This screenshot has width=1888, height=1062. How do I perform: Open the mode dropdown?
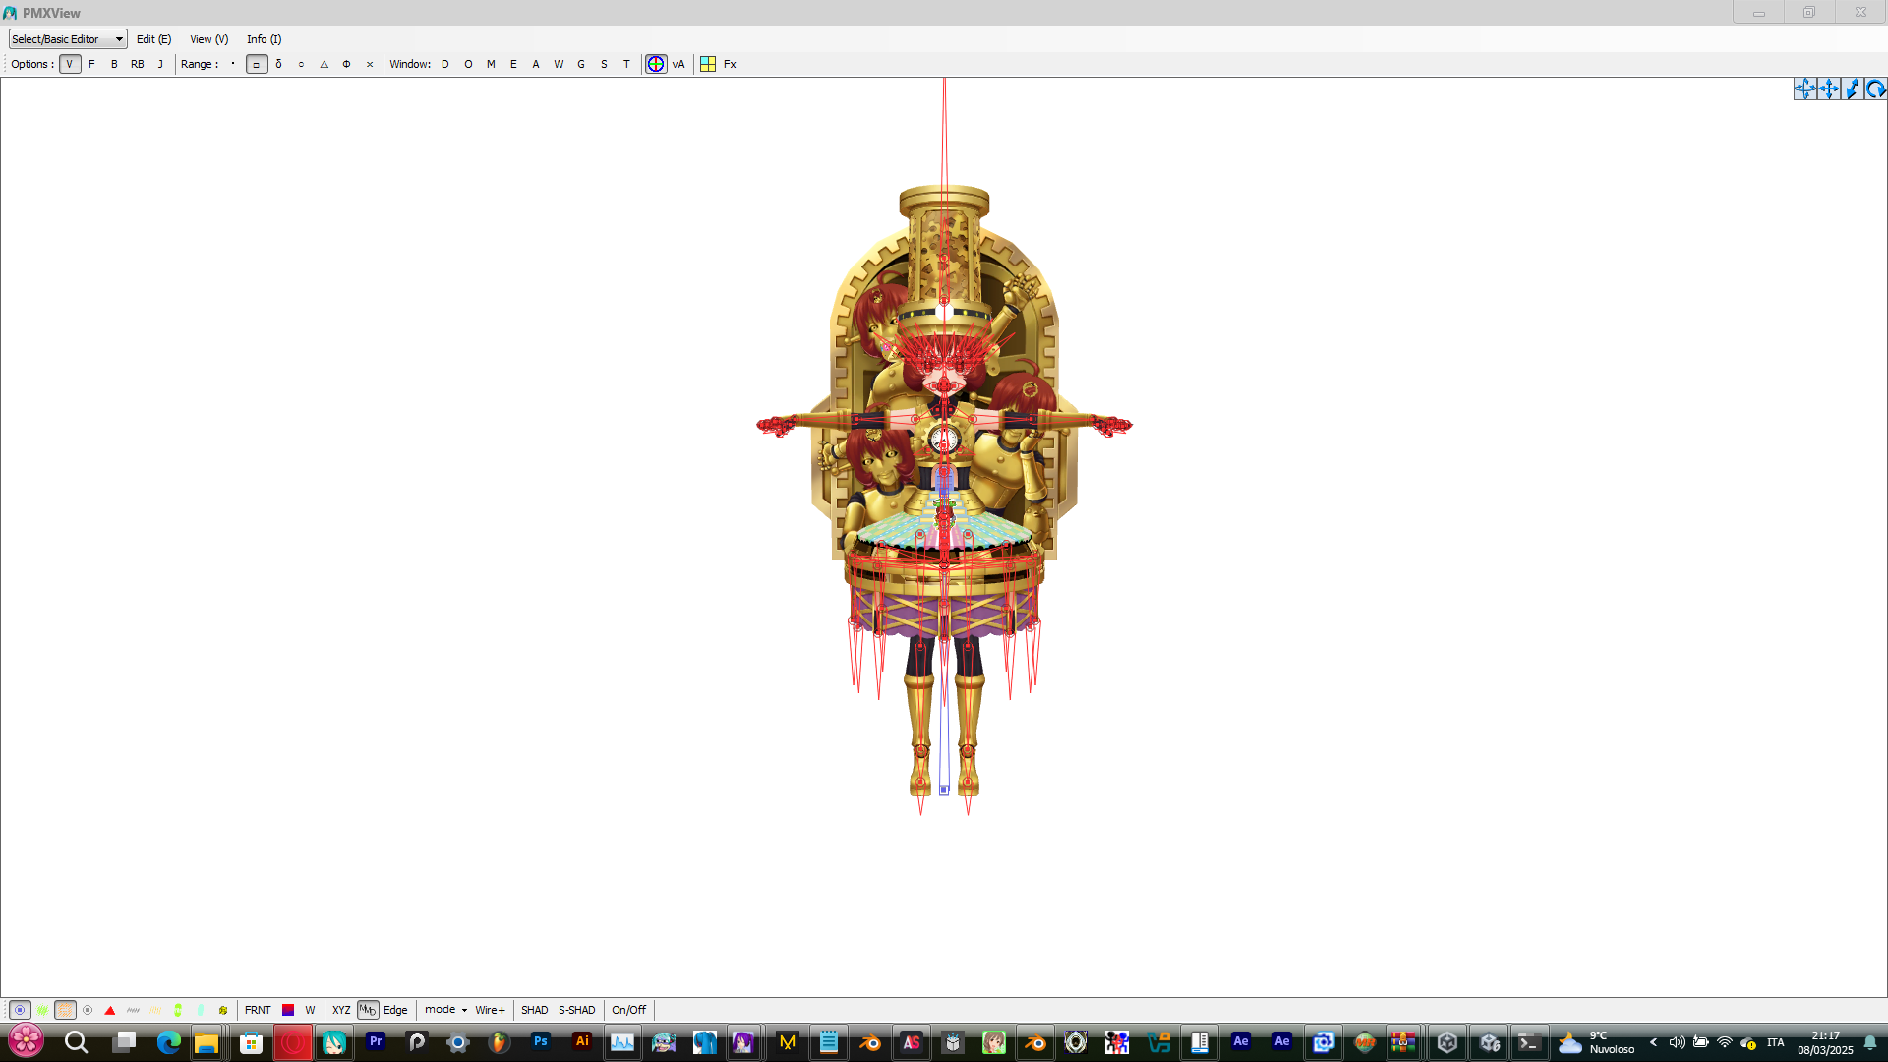click(x=445, y=1010)
